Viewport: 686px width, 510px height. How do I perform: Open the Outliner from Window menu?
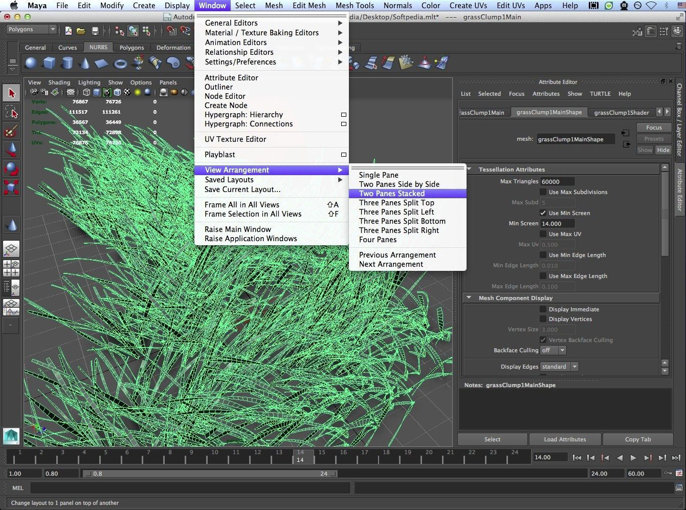272,87
